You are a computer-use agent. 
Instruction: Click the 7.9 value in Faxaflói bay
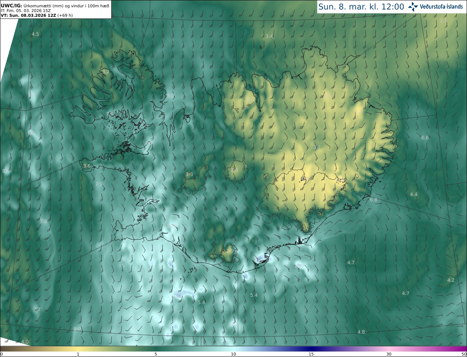click(x=99, y=184)
